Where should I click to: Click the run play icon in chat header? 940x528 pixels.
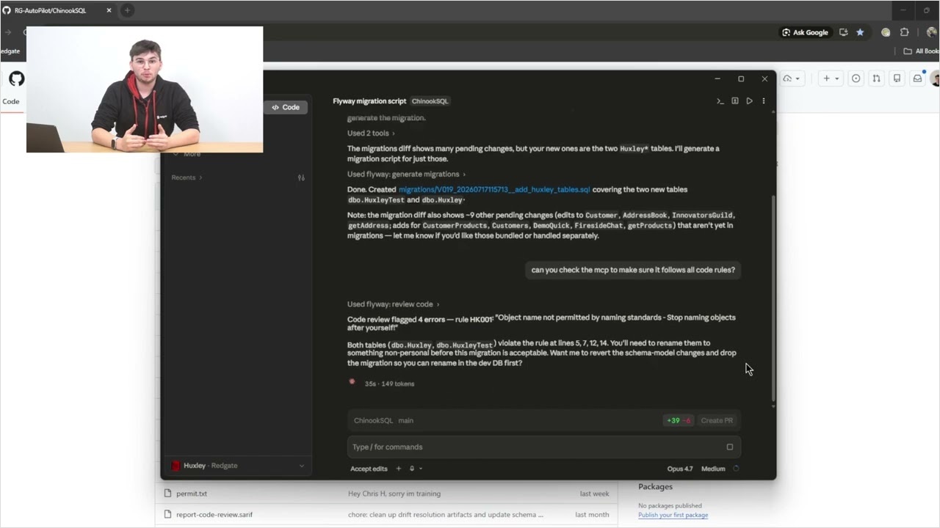[x=749, y=101]
